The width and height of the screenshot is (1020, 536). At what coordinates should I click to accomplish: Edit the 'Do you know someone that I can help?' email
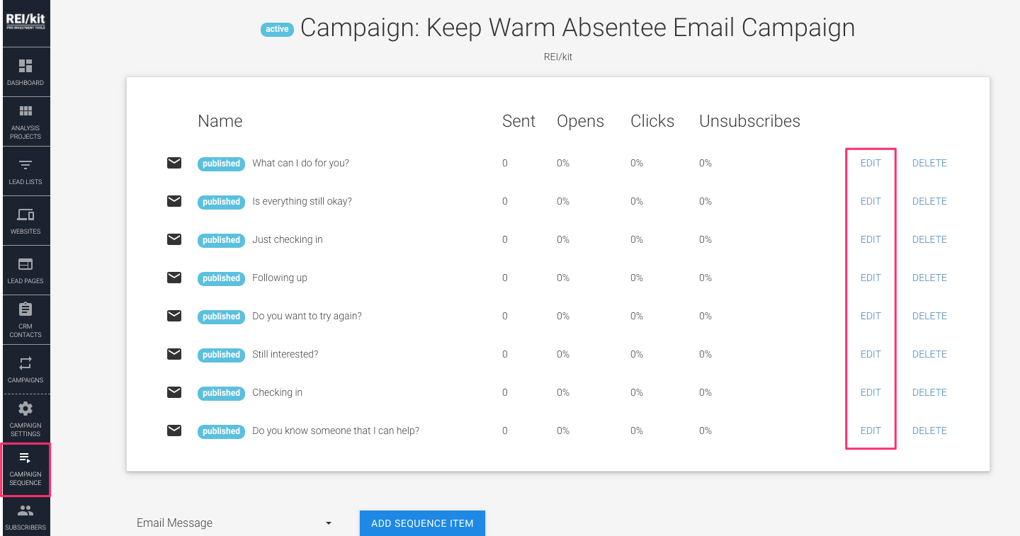click(870, 430)
